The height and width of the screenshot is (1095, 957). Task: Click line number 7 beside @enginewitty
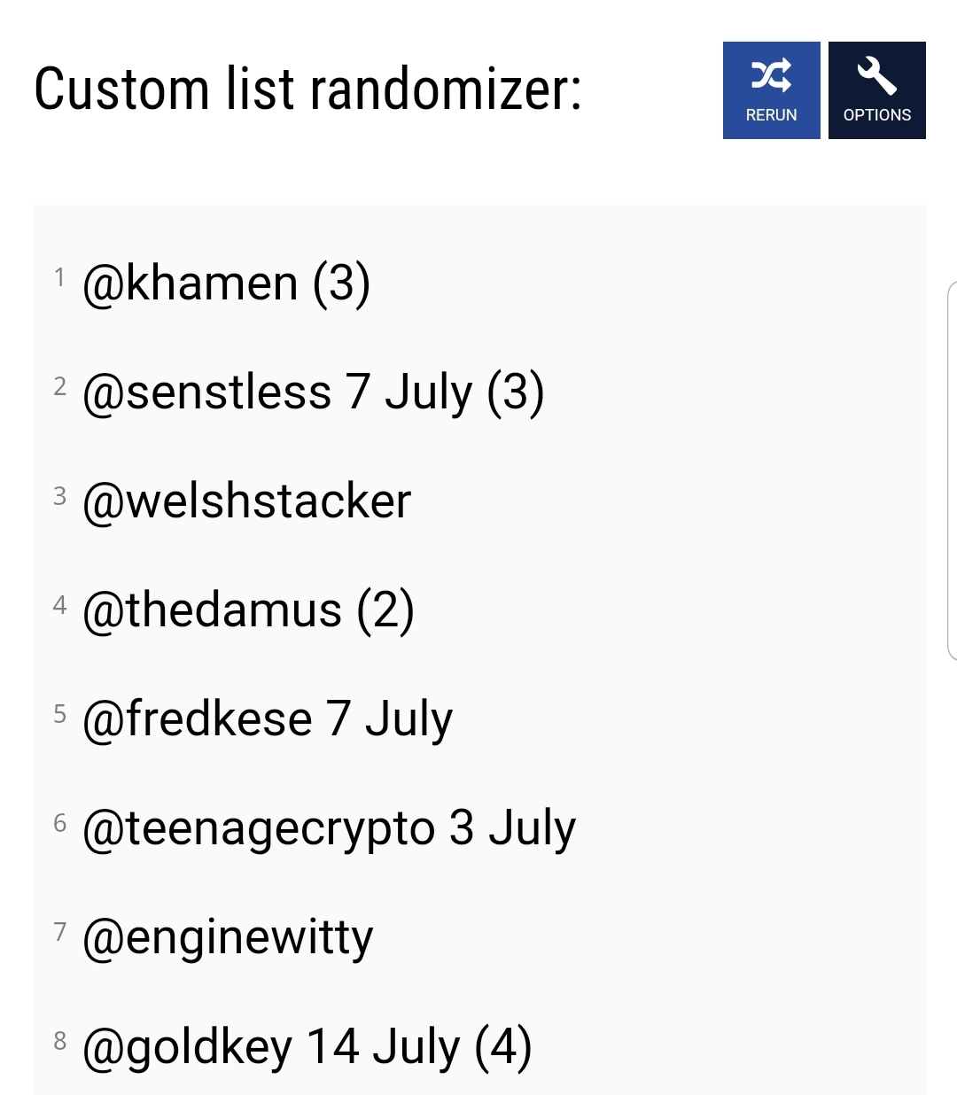pos(59,932)
